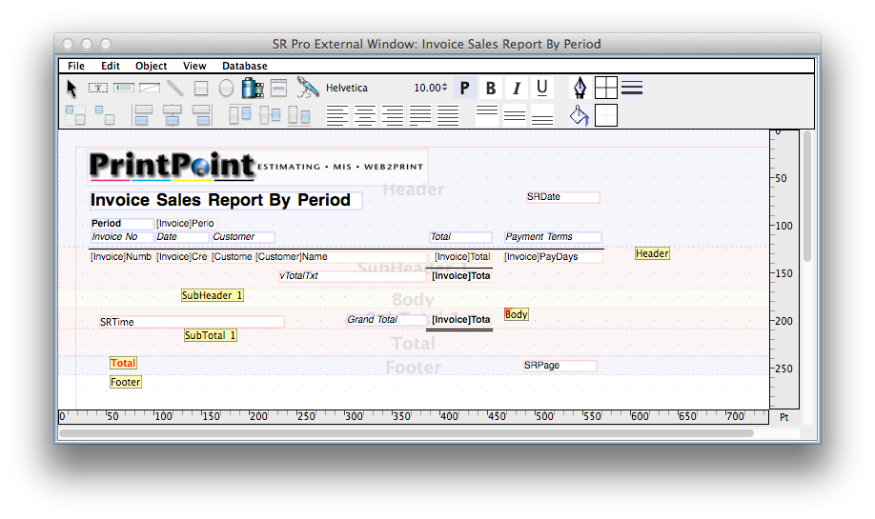Select the static text tool

coord(98,88)
